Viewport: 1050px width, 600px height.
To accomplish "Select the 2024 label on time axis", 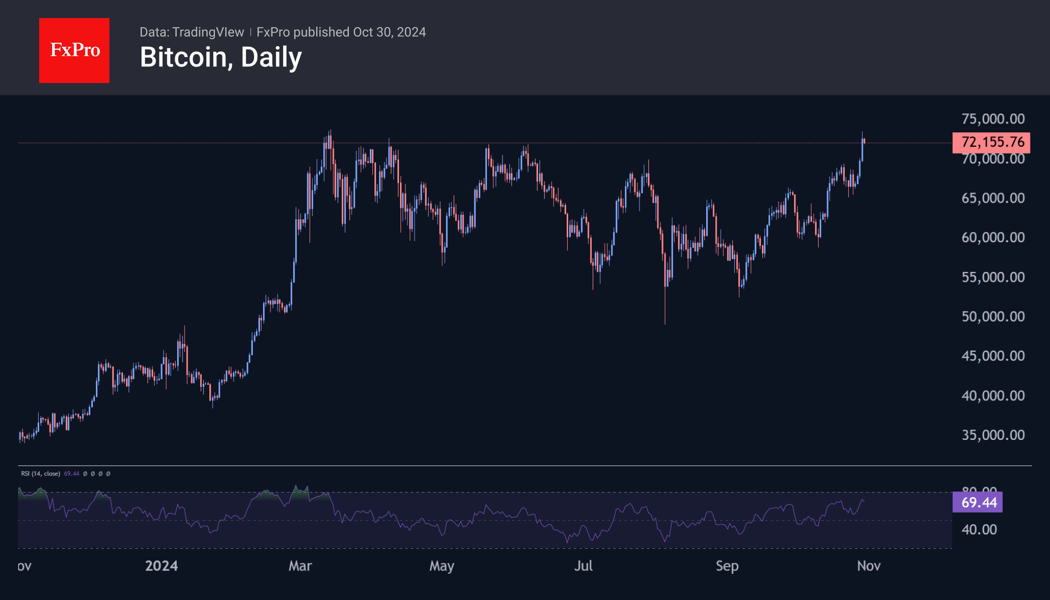I will click(x=161, y=566).
